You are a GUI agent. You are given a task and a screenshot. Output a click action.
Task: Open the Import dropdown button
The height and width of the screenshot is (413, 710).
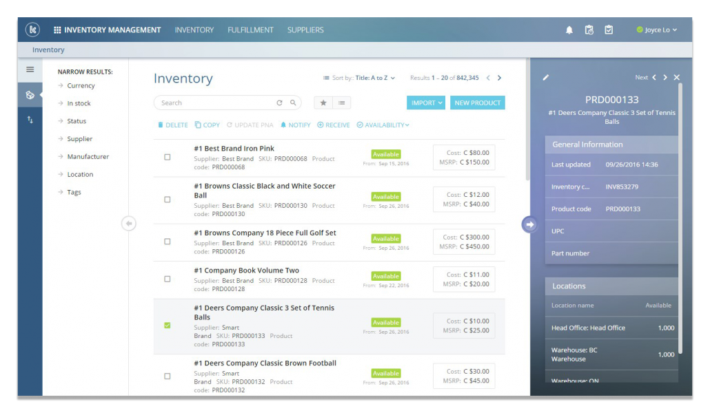coord(425,103)
